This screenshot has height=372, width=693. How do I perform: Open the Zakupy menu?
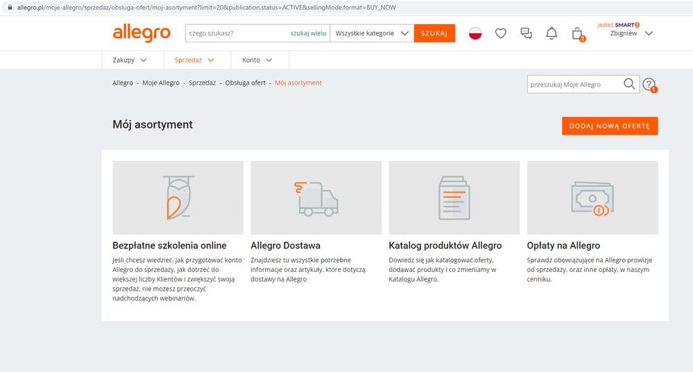coord(130,60)
